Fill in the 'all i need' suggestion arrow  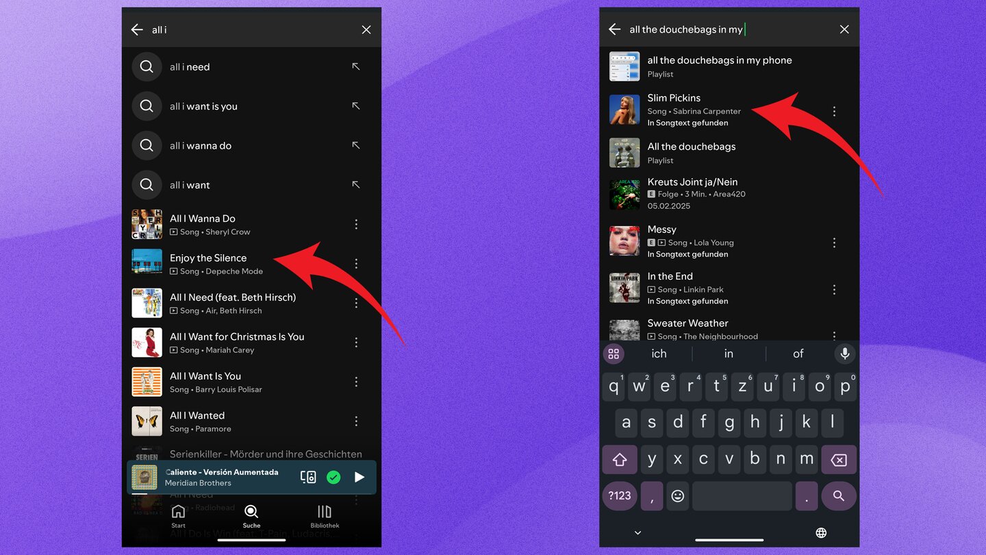[355, 66]
